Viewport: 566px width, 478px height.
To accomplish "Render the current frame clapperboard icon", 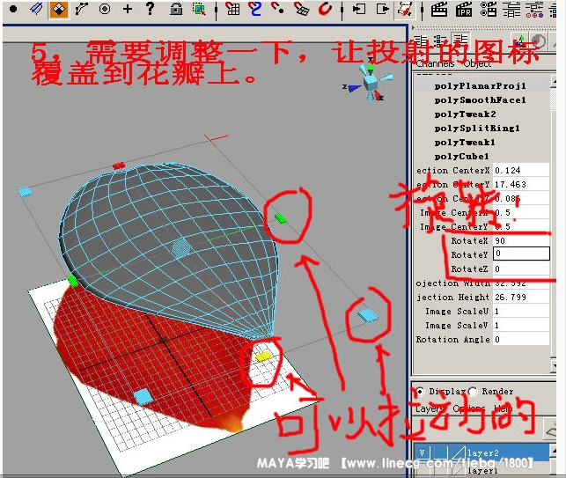I will point(439,9).
